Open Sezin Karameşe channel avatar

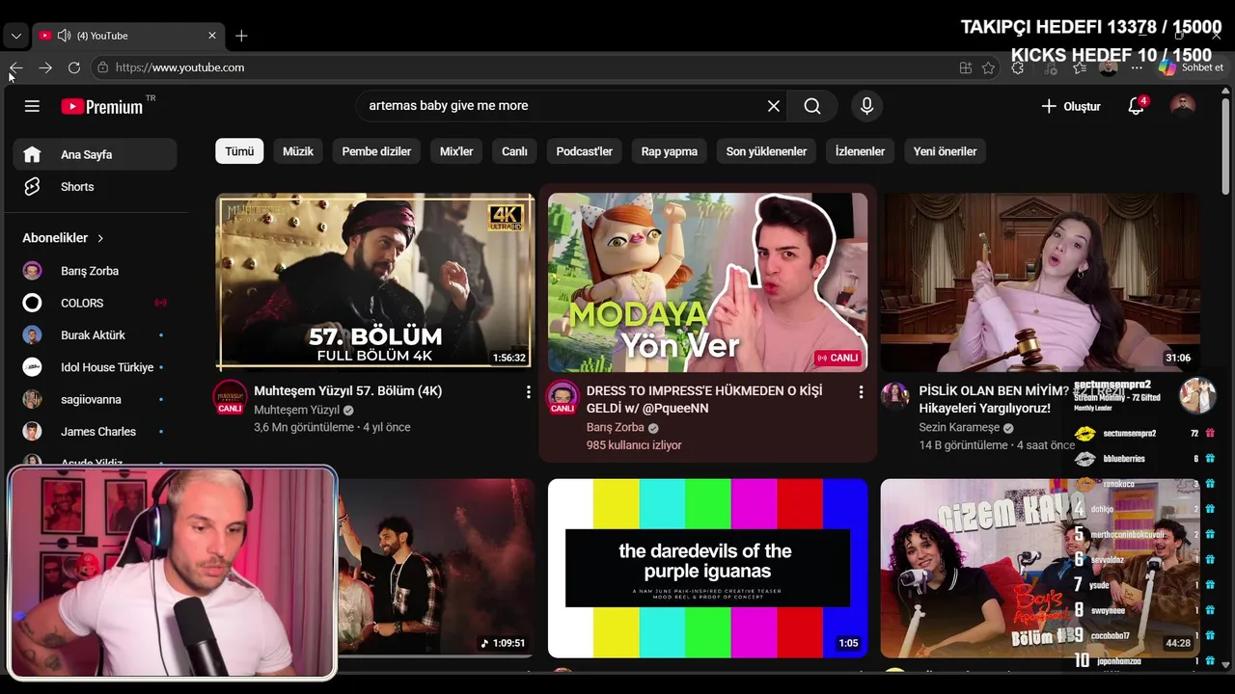click(895, 395)
